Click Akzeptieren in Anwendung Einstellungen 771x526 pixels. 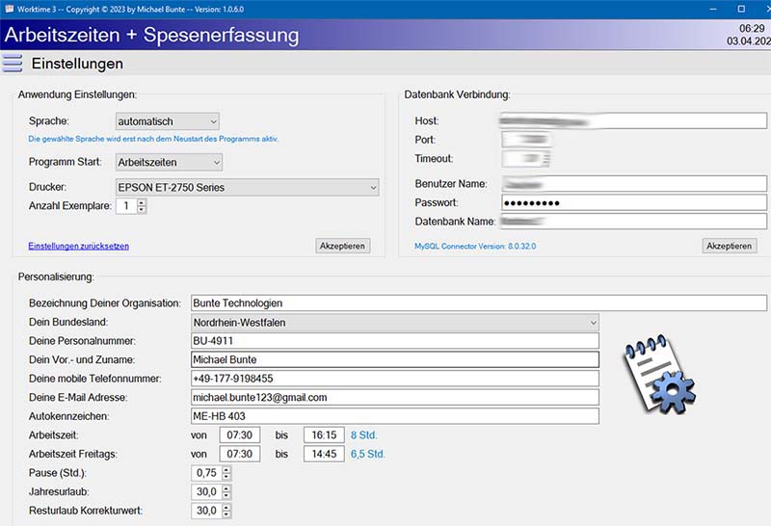pyautogui.click(x=343, y=246)
